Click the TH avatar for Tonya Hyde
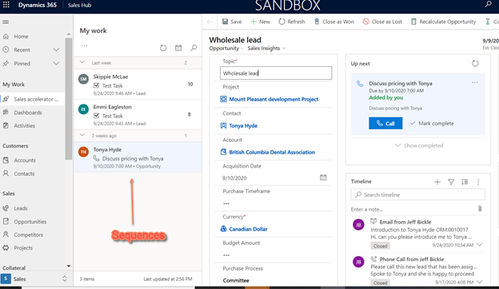This screenshot has width=499, height=289. pos(83,152)
